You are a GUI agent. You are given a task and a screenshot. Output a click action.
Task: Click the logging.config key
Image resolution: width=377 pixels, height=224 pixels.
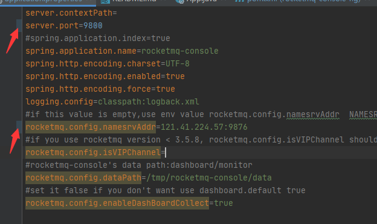(59, 101)
